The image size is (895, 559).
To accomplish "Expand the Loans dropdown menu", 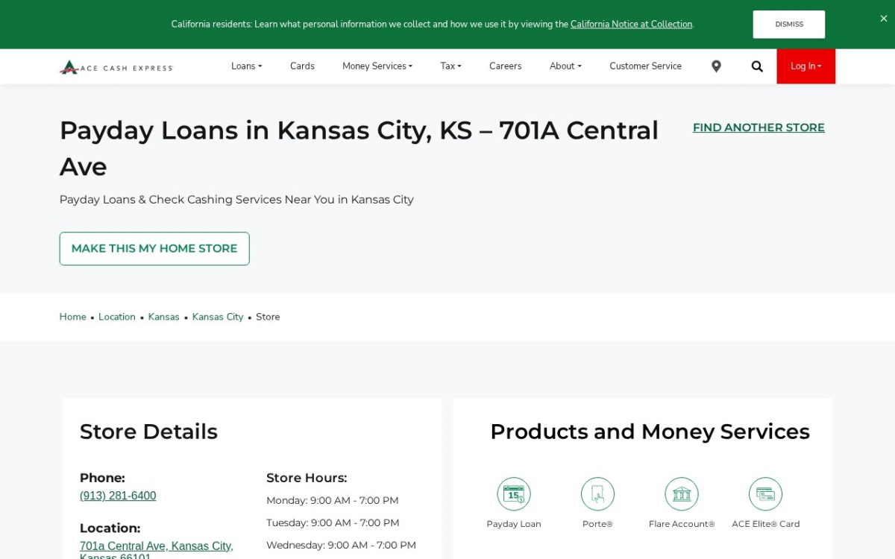I will point(246,66).
